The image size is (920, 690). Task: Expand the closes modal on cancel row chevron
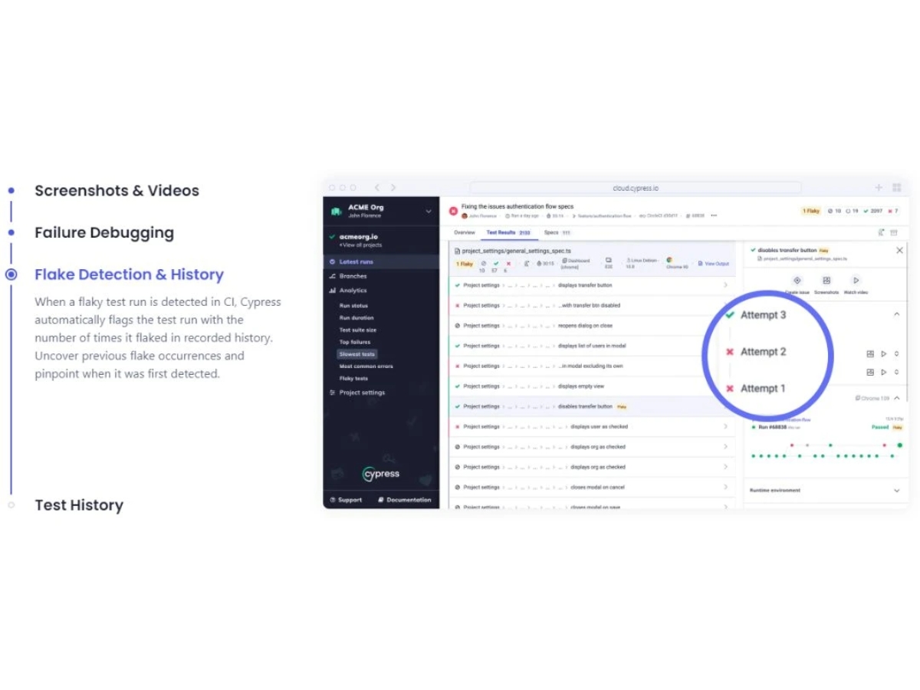pyautogui.click(x=725, y=487)
